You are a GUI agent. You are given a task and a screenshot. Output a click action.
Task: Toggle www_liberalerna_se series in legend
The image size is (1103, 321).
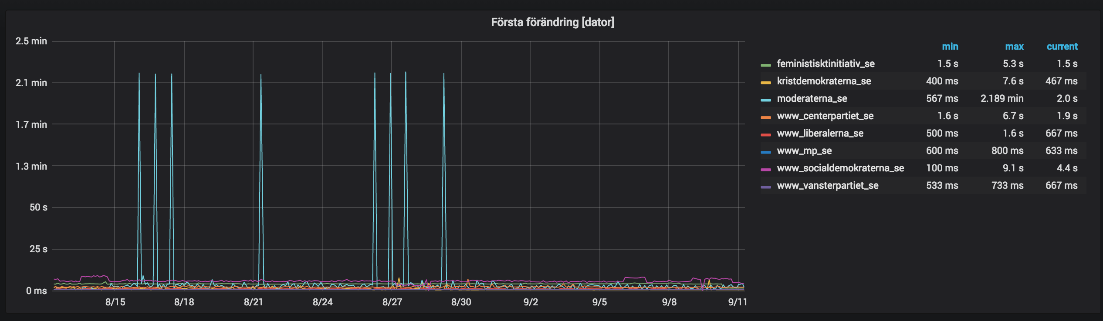820,134
